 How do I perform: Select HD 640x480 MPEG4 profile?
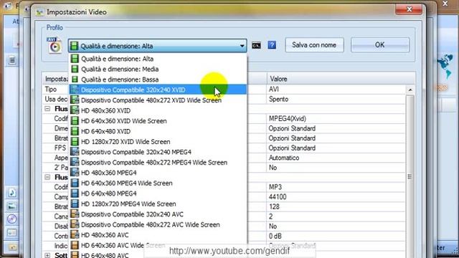pyautogui.click(x=158, y=193)
